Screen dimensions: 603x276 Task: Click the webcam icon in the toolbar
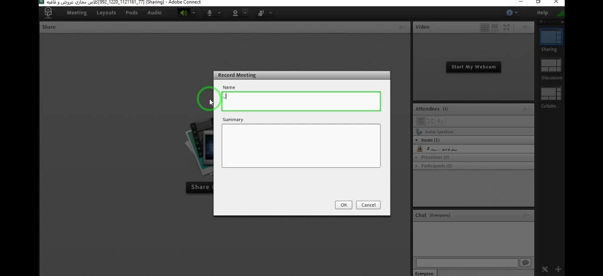235,13
